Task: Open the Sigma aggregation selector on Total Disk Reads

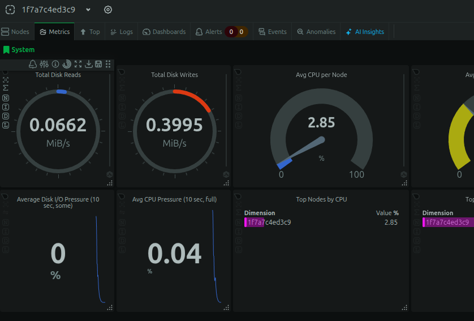Action: pos(6,88)
